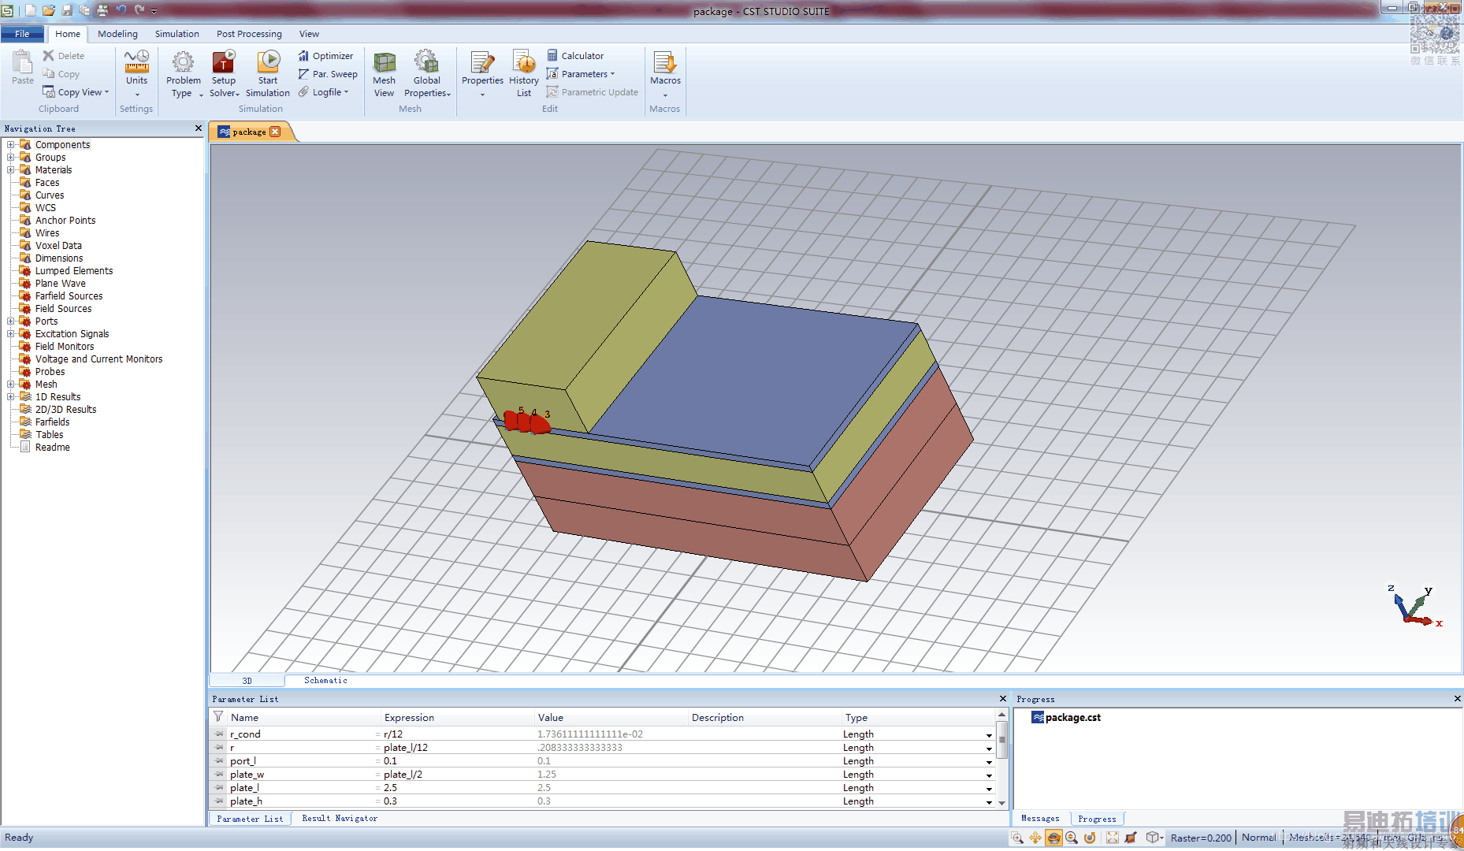Open Global Properties for mesh
Image resolution: width=1464 pixels, height=851 pixels.
pyautogui.click(x=426, y=63)
